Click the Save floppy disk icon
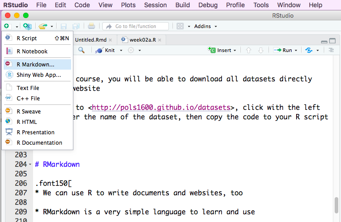The height and width of the screenshot is (222, 341). click(63, 26)
